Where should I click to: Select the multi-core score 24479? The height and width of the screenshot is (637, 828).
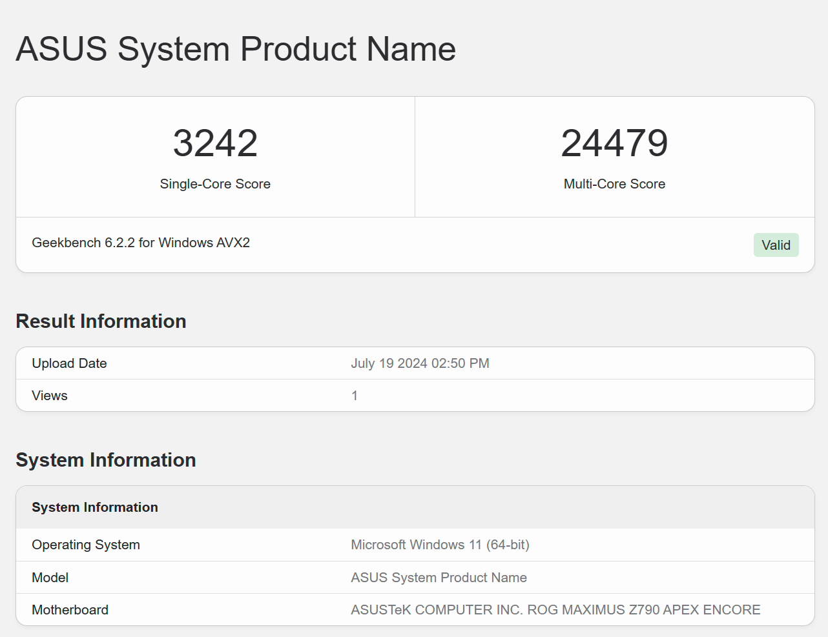click(x=614, y=143)
